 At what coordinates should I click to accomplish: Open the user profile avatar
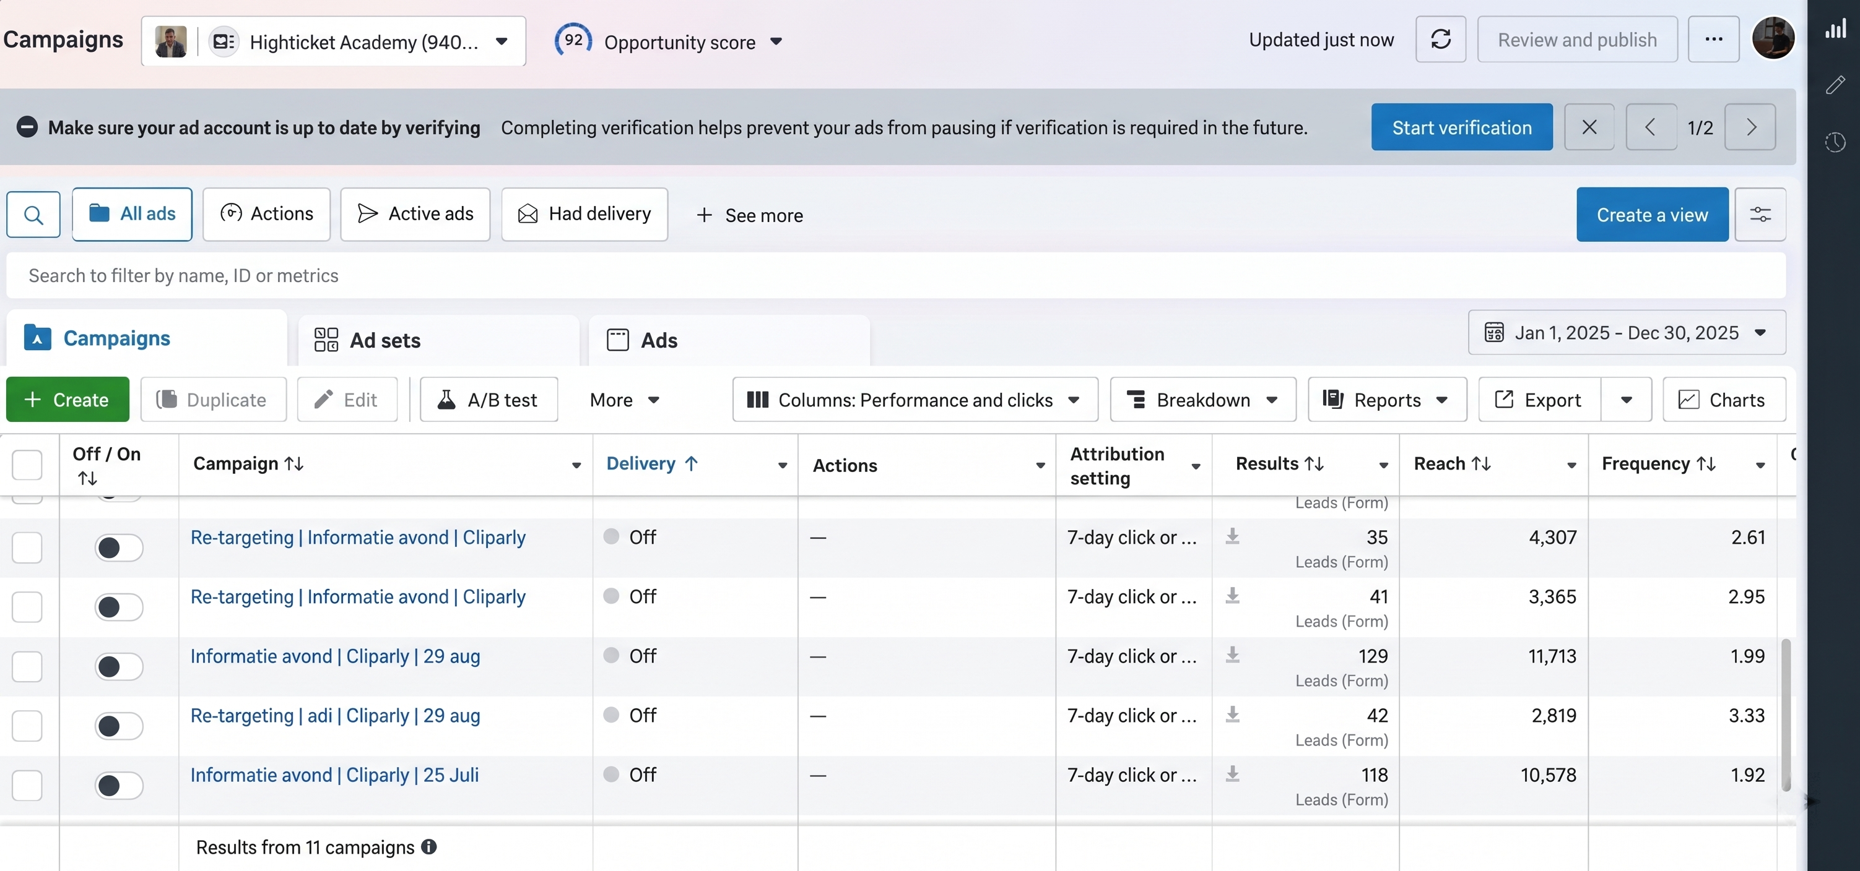[1773, 38]
